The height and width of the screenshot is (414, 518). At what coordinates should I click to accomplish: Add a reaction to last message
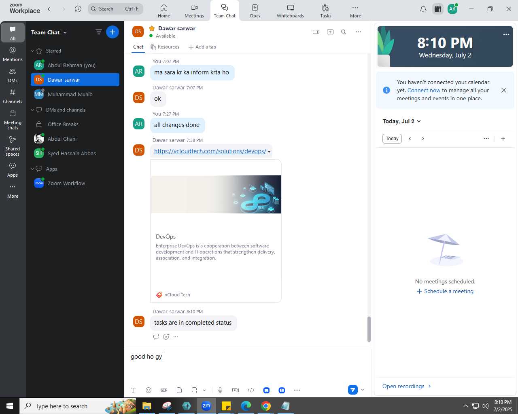point(166,337)
